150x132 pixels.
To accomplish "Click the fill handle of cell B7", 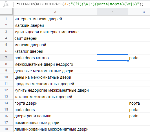I will point(128,61).
